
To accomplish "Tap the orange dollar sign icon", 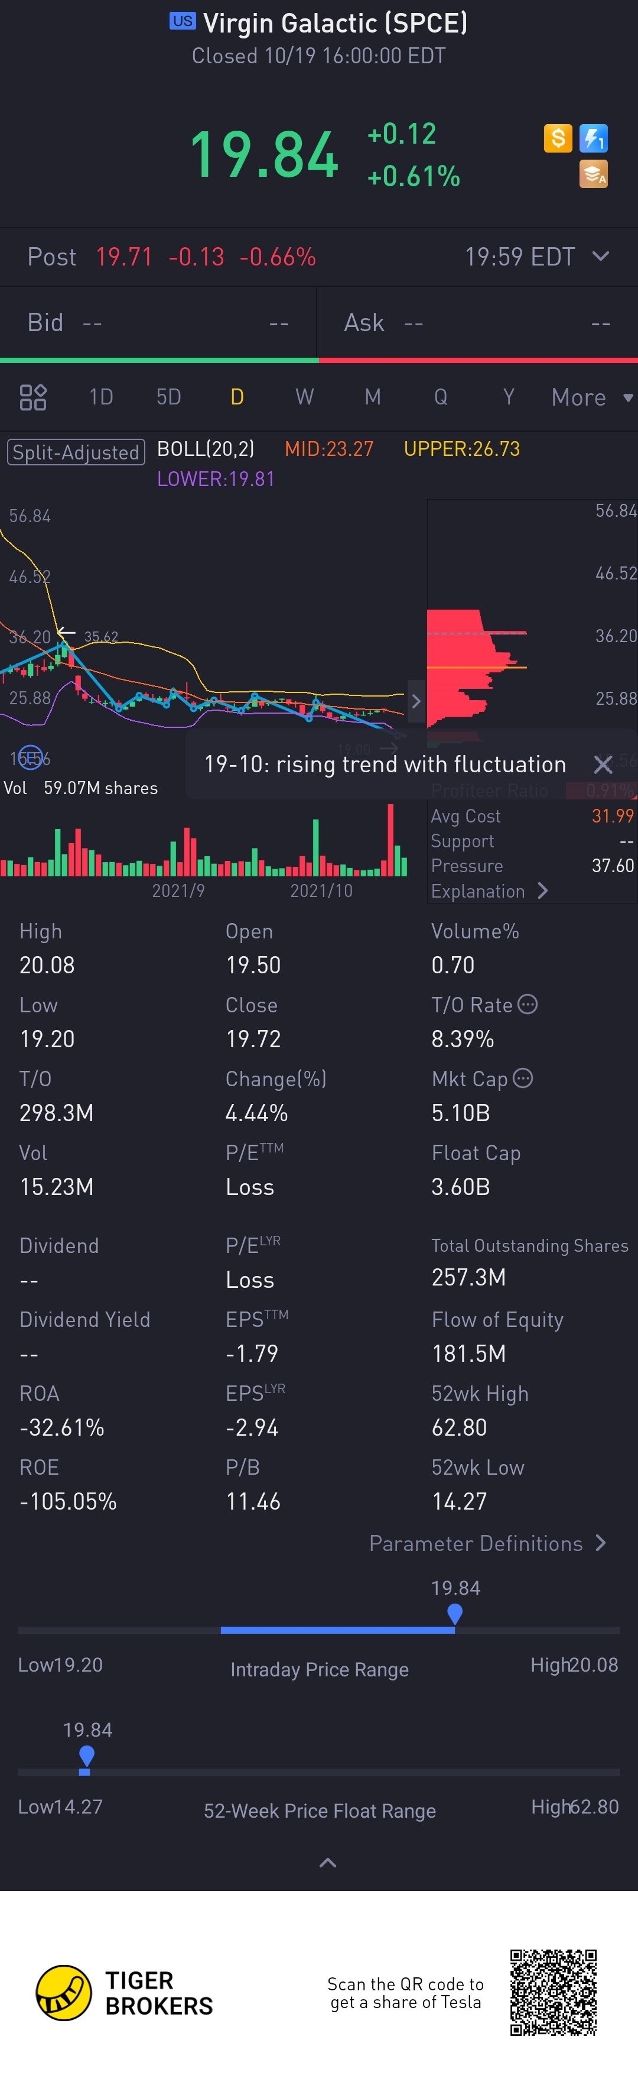I will click(x=558, y=138).
